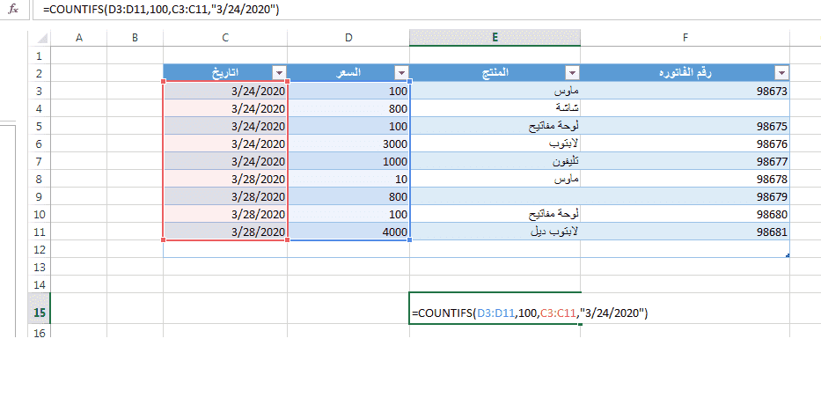This screenshot has height=405, width=821.
Task: Click invoice number cell 98680
Action: click(685, 214)
